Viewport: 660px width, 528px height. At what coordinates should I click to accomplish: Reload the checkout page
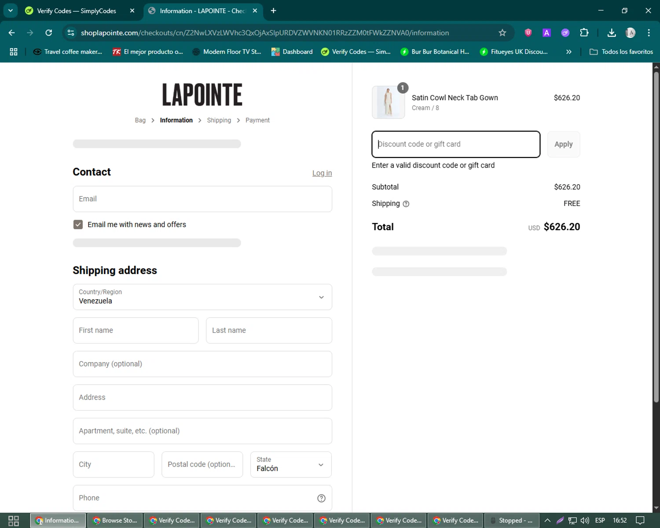point(49,33)
